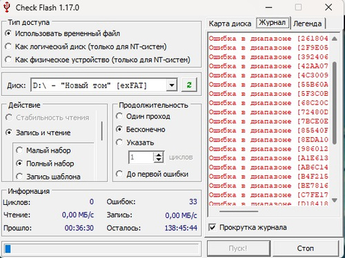Click the Check Flash app icon in title bar
Image resolution: width=345 pixels, height=258 pixels.
[7, 7]
